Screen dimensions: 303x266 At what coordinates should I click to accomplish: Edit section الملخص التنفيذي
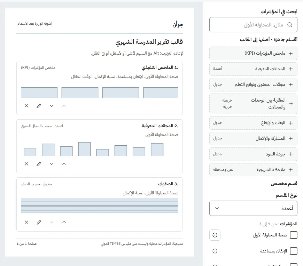click(x=39, y=106)
